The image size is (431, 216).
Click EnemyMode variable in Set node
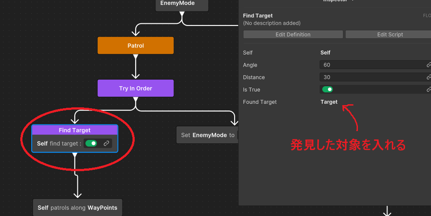point(210,135)
